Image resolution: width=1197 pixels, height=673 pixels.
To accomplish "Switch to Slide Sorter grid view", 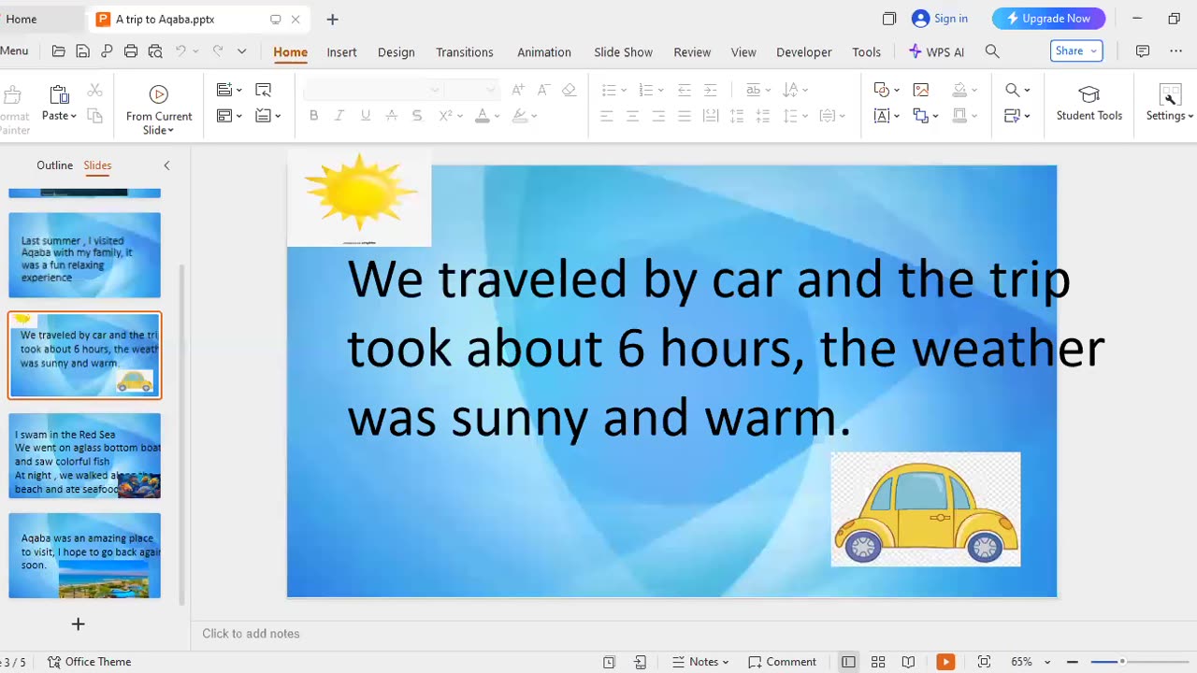I will click(878, 662).
